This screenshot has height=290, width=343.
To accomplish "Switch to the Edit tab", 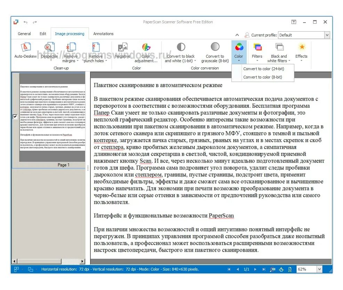I will point(43,34).
